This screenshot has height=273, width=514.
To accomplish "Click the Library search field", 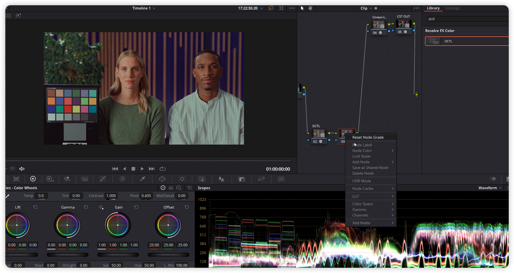I will [x=468, y=19].
